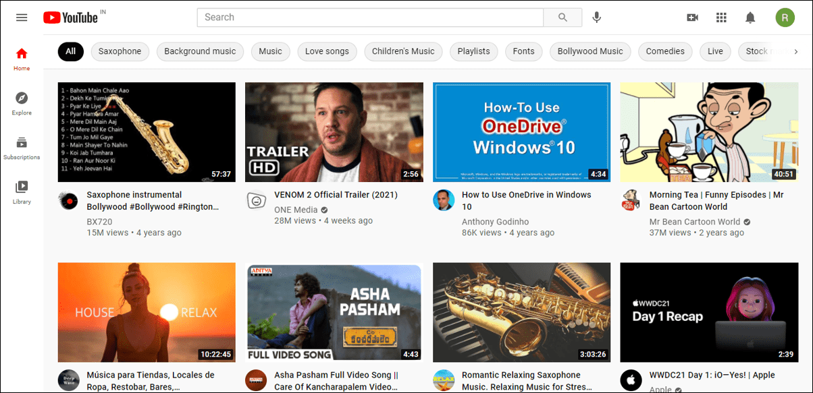813x393 pixels.
Task: Open BX720 channel avatar
Action: (68, 201)
